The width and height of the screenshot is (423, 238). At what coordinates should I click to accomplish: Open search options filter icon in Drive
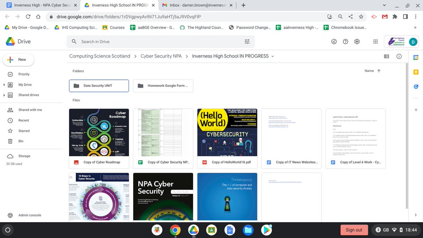[x=247, y=42]
